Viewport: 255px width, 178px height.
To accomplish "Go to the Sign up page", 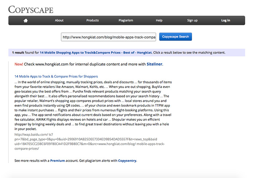I will [x=192, y=20].
